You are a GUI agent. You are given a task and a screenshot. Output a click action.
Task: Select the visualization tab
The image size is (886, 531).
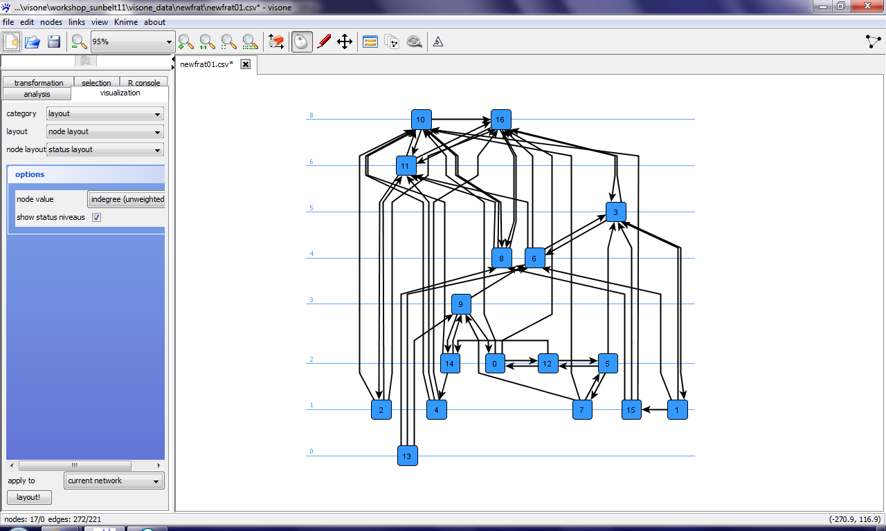(120, 93)
